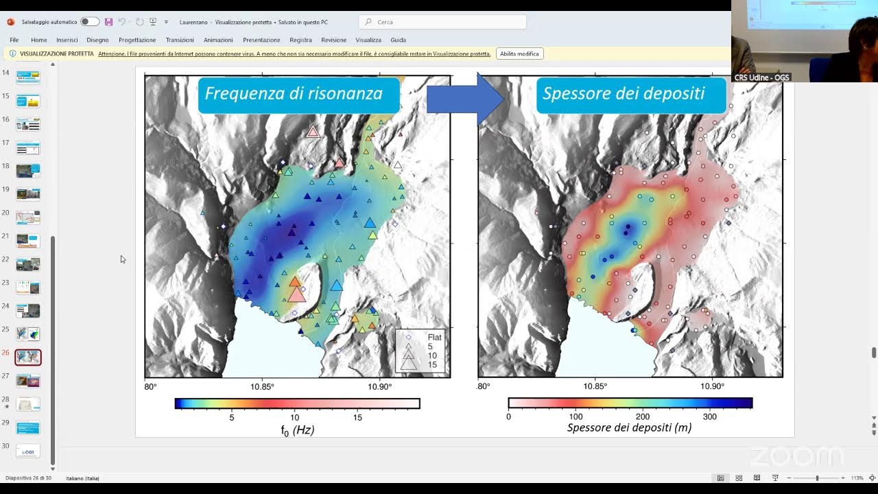This screenshot has width=878, height=494.
Task: Toggle the Salvataggio automatico switch
Action: [x=90, y=22]
